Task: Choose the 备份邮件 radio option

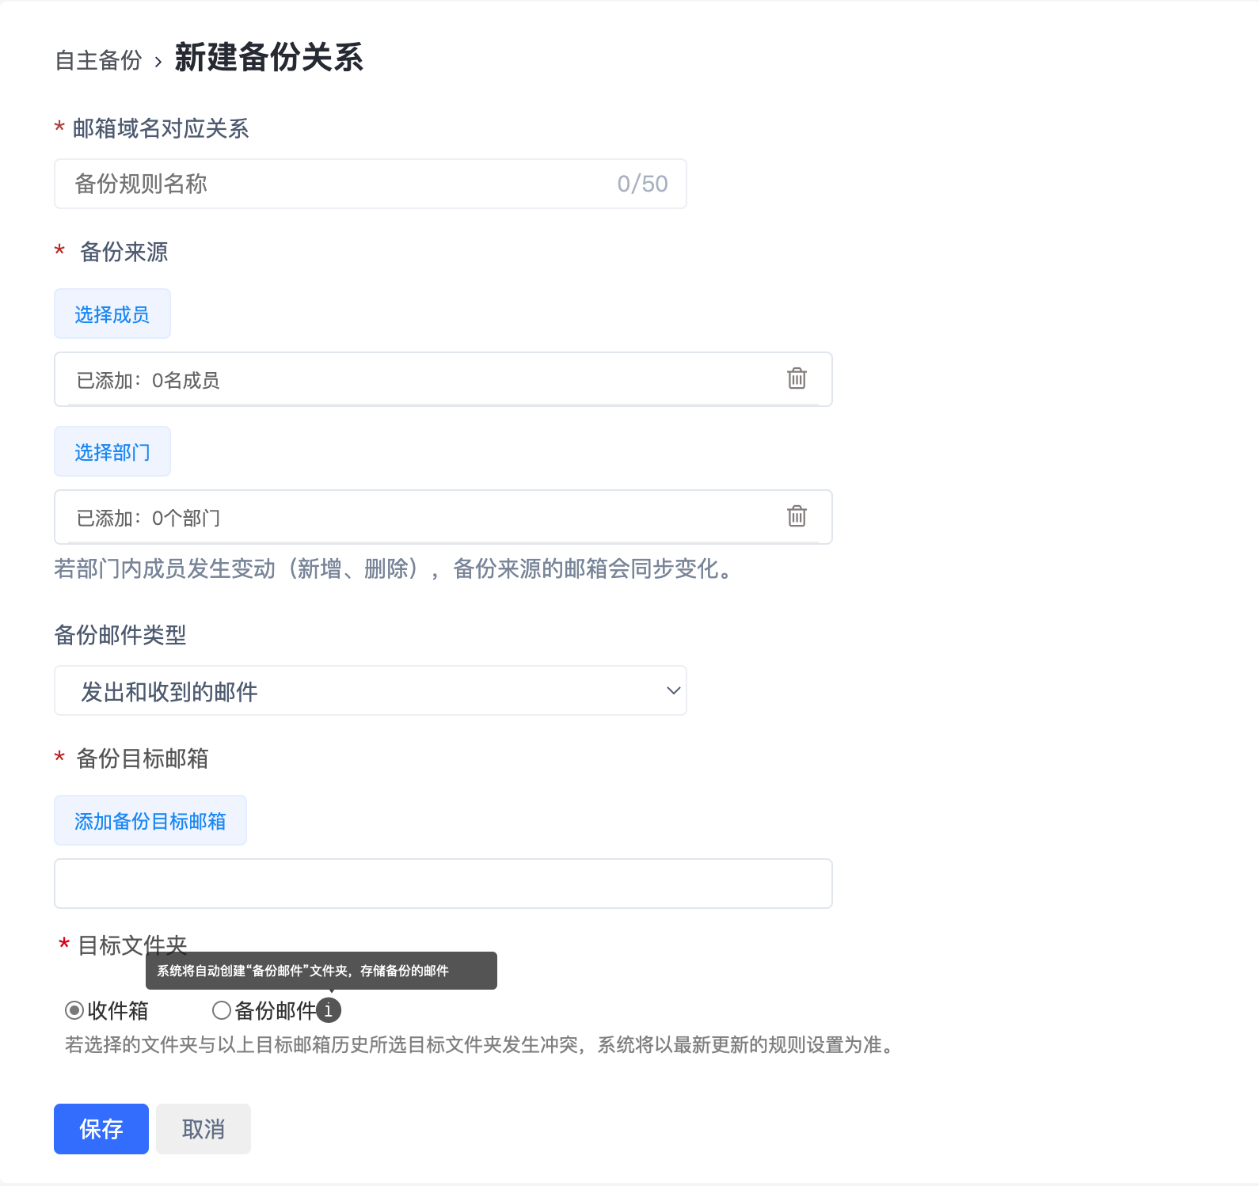Action: (222, 1010)
